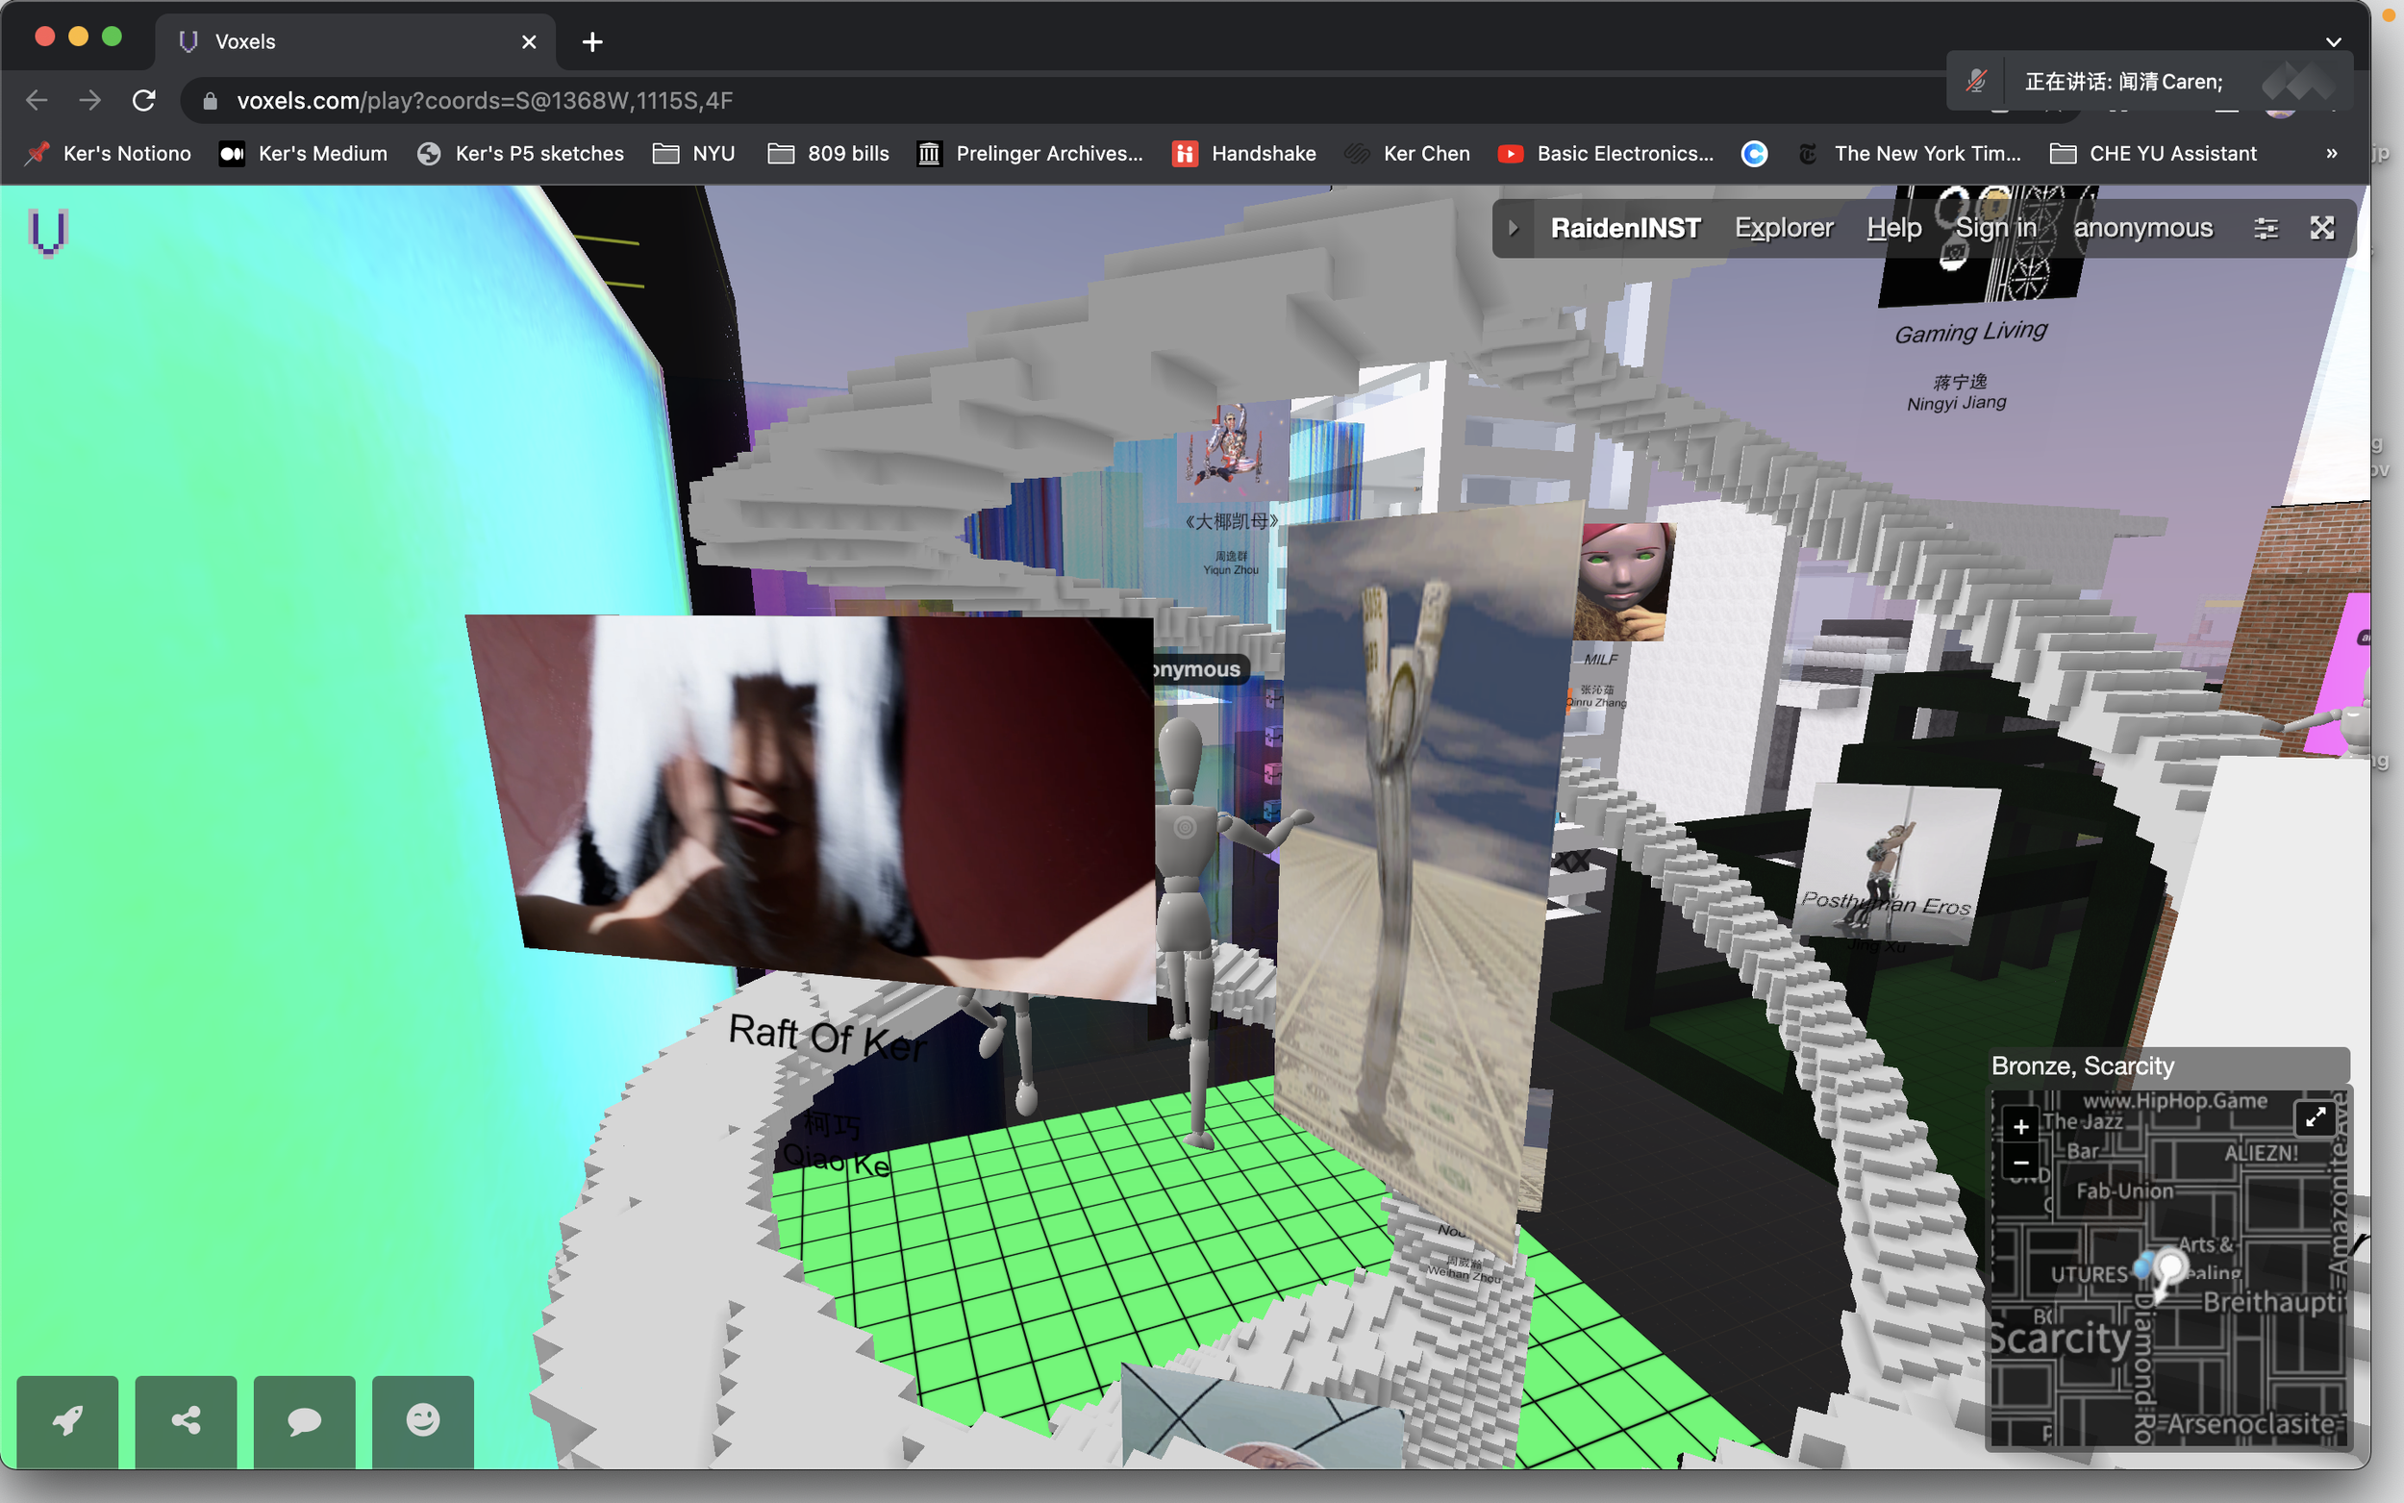Click the Sign in link
The image size is (2404, 1503).
tap(1995, 229)
